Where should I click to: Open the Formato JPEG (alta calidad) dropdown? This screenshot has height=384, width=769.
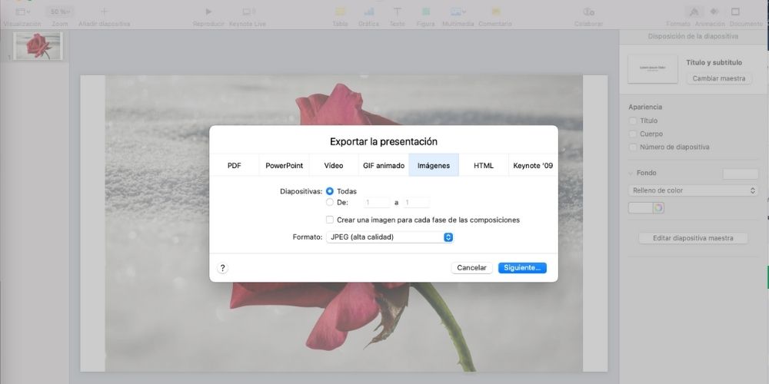click(x=389, y=237)
